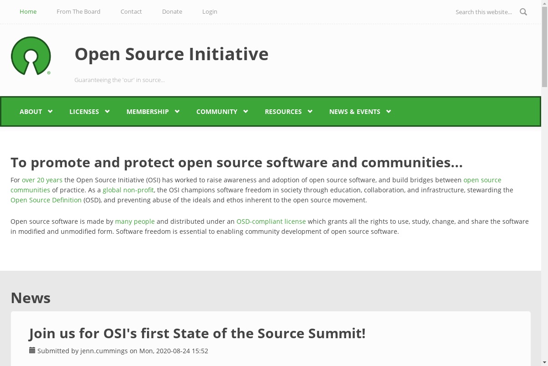
Task: Expand the Licenses menu chevron
Action: tap(107, 111)
